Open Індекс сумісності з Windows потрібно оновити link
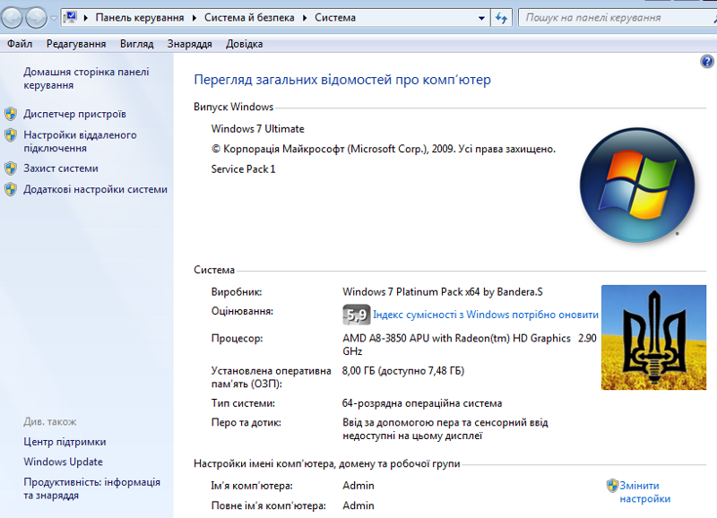The height and width of the screenshot is (518, 717). pos(486,315)
